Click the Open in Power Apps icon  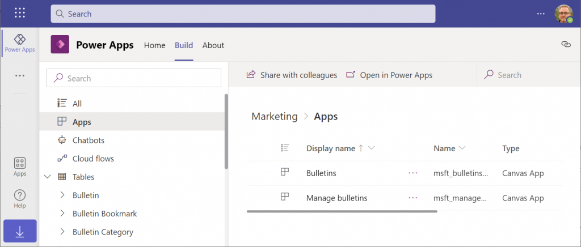point(351,75)
